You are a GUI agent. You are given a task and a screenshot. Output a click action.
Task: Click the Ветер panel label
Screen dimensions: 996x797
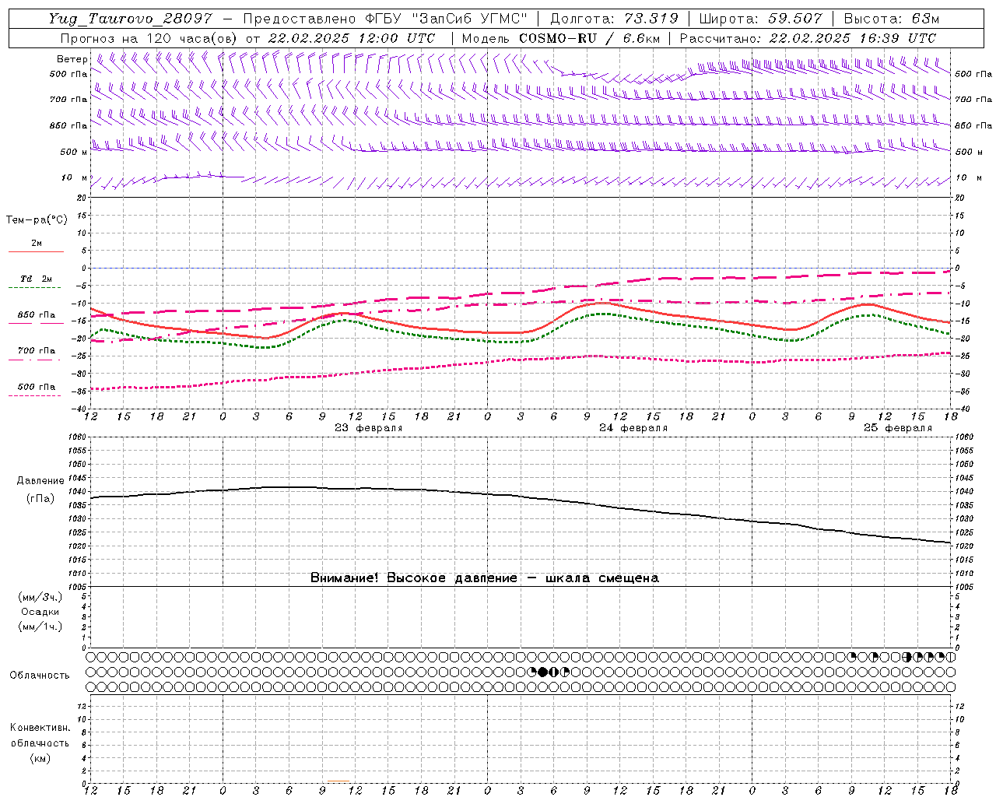[72, 59]
